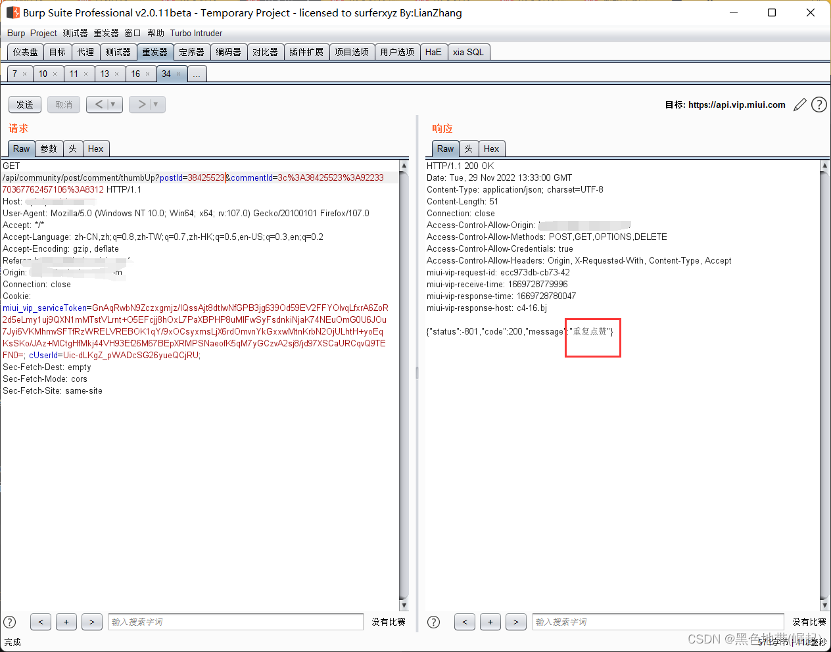Image resolution: width=831 pixels, height=652 pixels.
Task: Switch to the 插件扩展 tab
Action: click(x=306, y=52)
